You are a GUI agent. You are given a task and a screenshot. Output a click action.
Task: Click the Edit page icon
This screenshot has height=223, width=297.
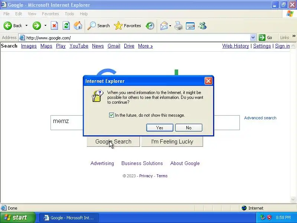(x=190, y=26)
